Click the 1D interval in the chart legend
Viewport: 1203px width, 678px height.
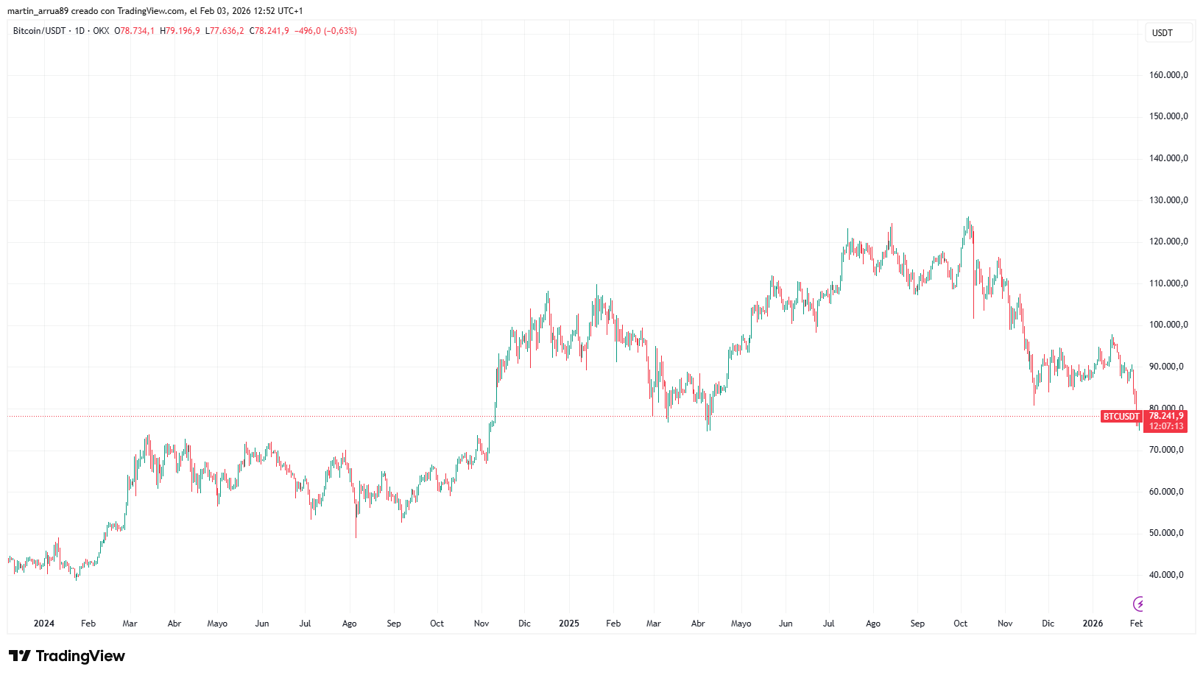[80, 31]
